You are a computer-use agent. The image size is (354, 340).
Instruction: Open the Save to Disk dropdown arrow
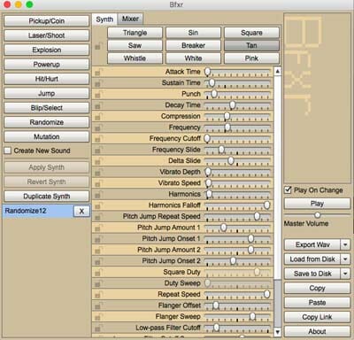[345, 274]
